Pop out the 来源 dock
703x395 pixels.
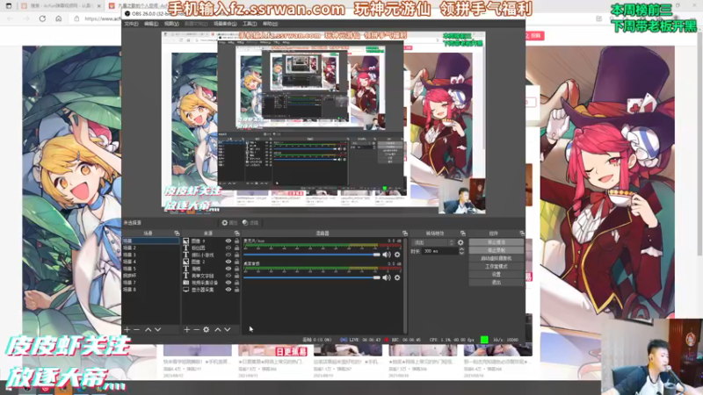point(236,233)
